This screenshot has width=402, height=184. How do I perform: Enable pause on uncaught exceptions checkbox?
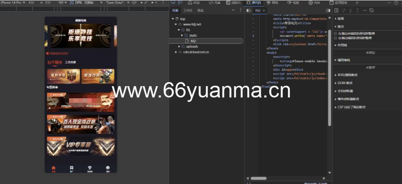pyautogui.click(x=335, y=34)
